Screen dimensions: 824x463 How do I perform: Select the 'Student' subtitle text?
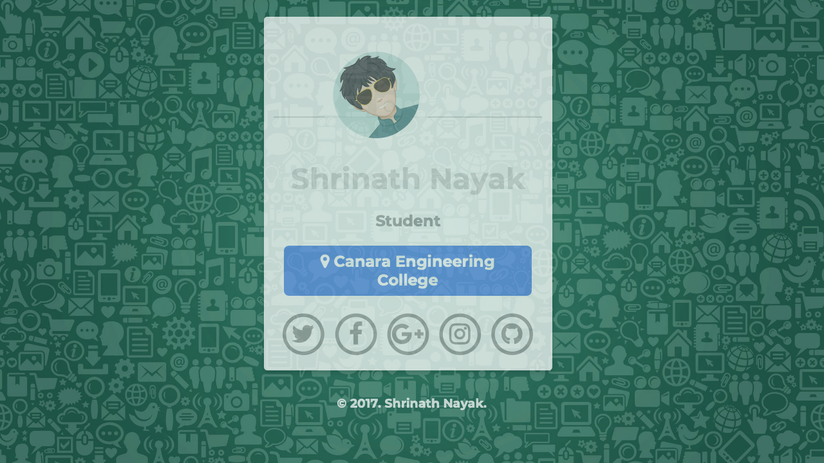click(408, 221)
